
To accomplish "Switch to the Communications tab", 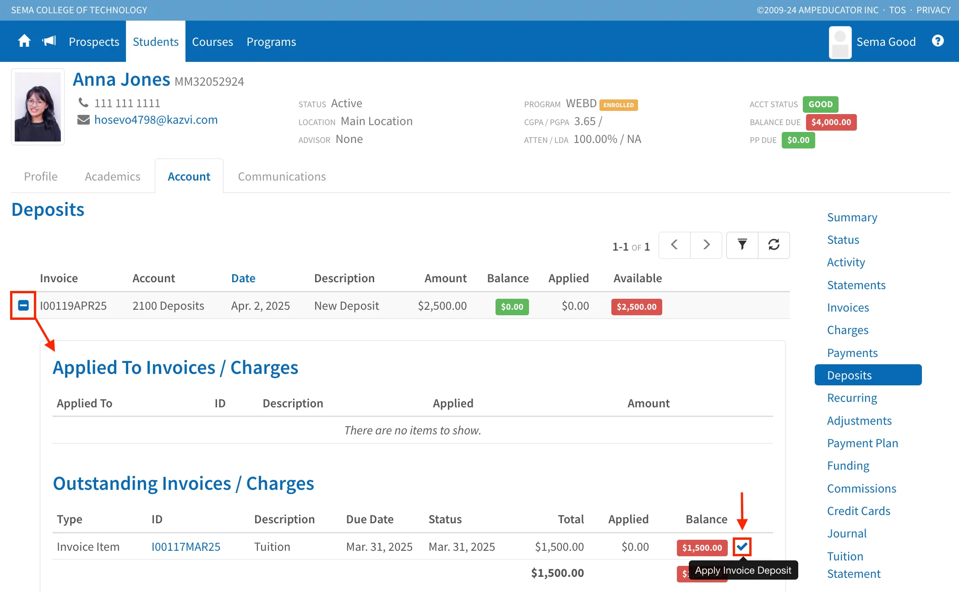I will [282, 176].
